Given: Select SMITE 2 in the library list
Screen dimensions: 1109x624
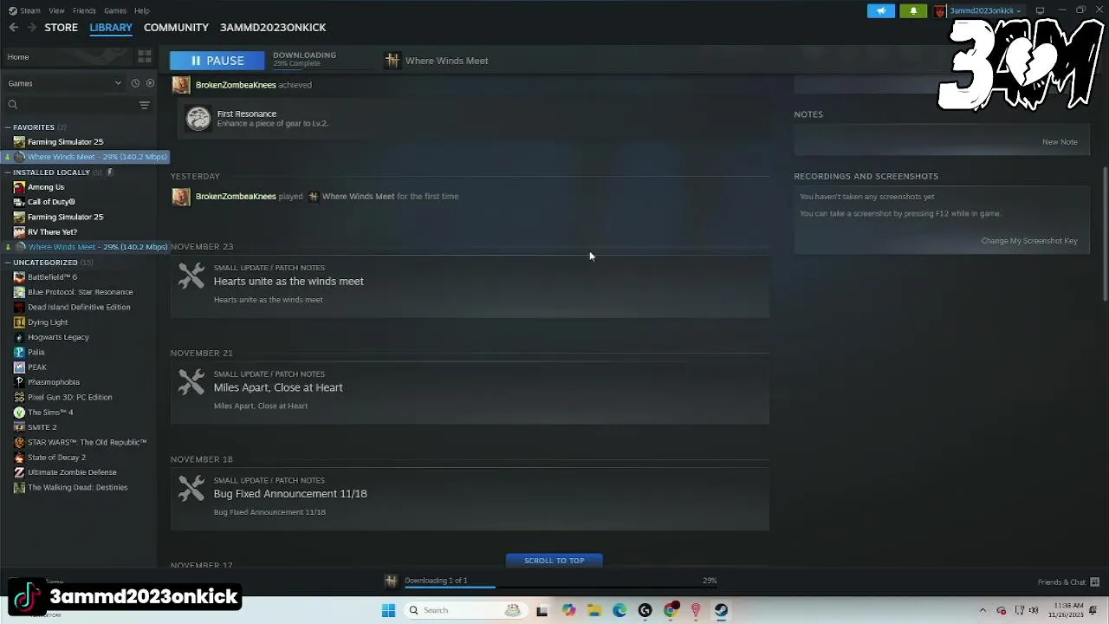Looking at the screenshot, I should pos(42,427).
